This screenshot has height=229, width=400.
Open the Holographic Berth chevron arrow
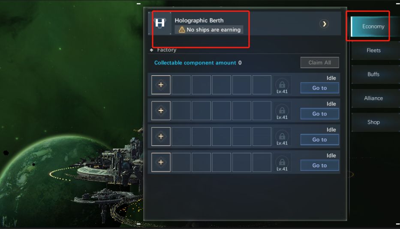324,24
